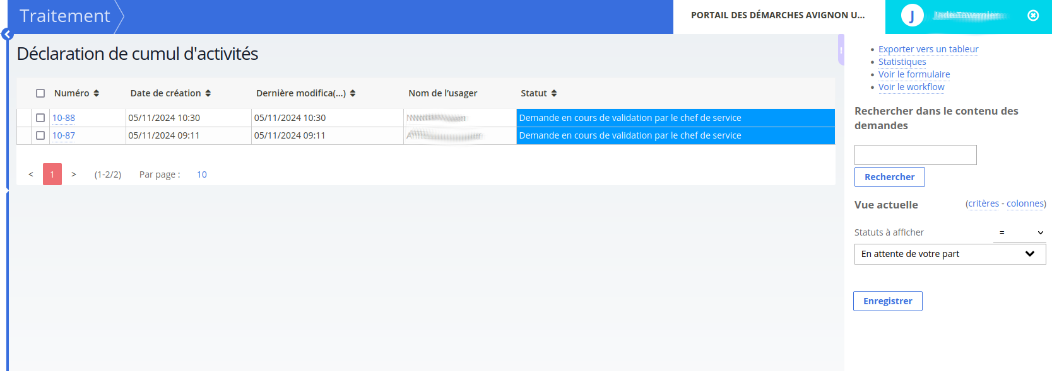Sort by Numéro column arrows
The height and width of the screenshot is (371, 1052).
tap(97, 93)
